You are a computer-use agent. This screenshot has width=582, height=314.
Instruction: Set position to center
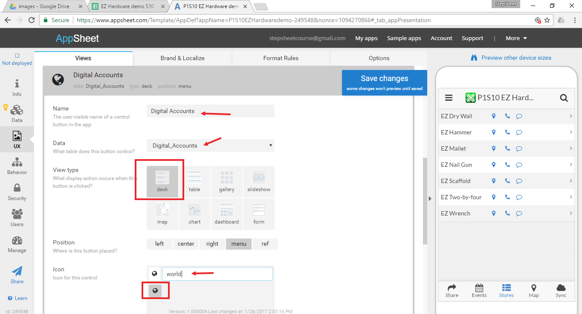186,244
